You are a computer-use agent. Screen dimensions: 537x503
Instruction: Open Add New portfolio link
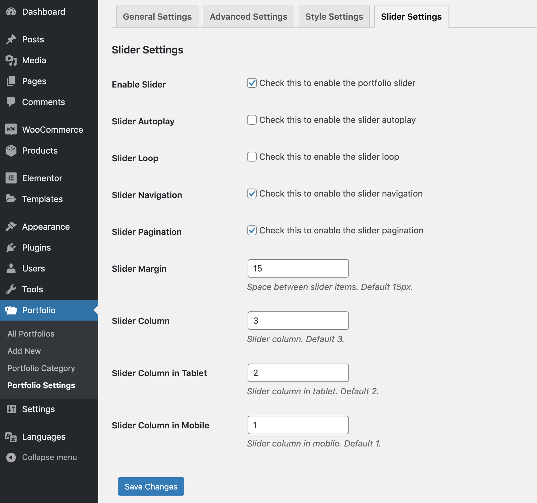24,351
